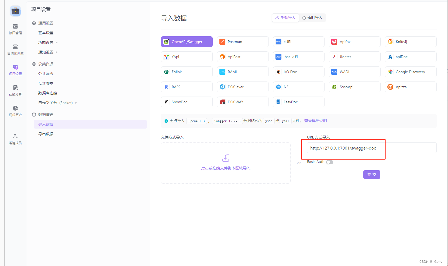Image resolution: width=448 pixels, height=266 pixels.
Task: Select ShowDoc import format
Action: [187, 102]
